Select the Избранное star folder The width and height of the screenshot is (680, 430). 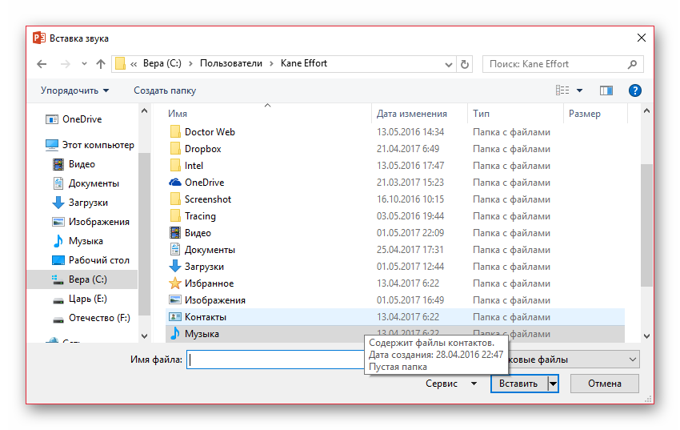pos(209,283)
